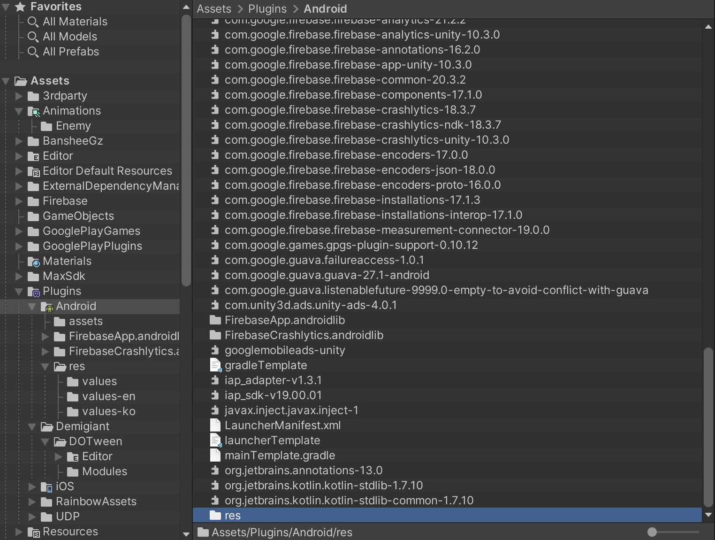The height and width of the screenshot is (540, 715).
Task: Click folder tree scroll up arrow
Action: pyautogui.click(x=186, y=7)
